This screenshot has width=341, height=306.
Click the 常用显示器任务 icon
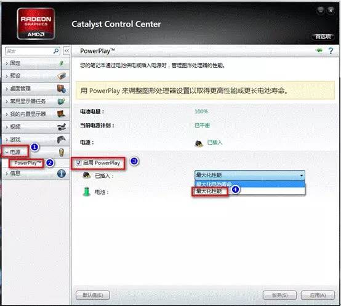[62, 101]
